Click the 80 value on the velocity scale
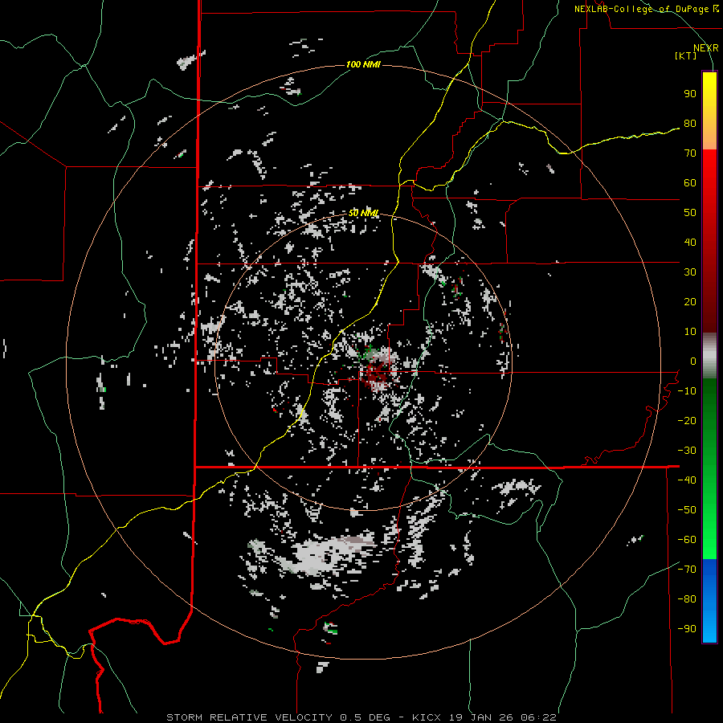723x723 pixels. click(x=690, y=124)
